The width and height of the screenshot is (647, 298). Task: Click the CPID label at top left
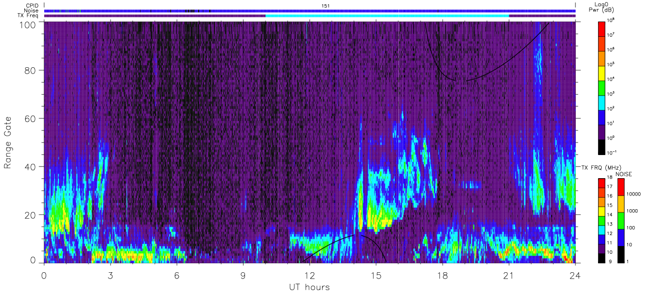(x=32, y=5)
